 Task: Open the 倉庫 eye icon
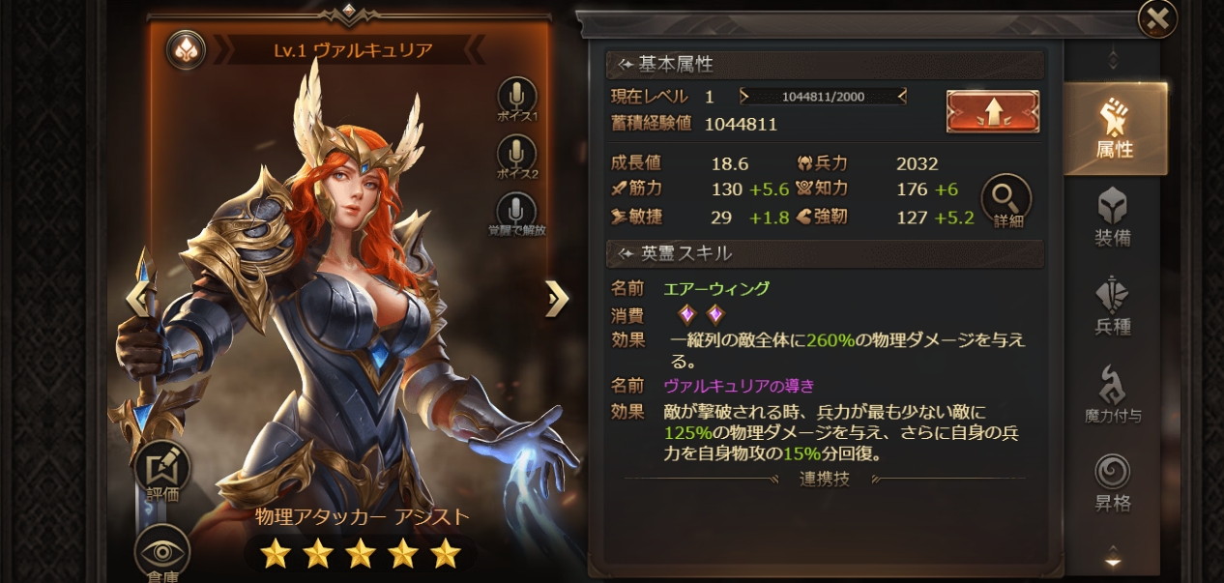(x=162, y=554)
